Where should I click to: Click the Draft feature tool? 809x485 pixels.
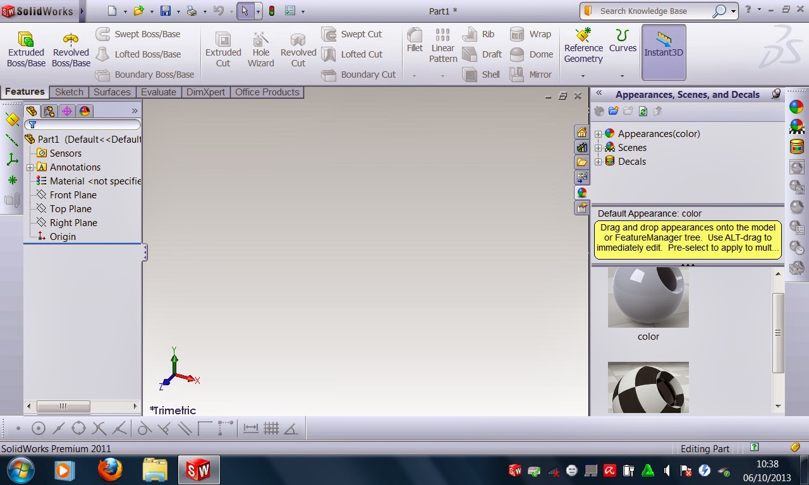point(482,54)
